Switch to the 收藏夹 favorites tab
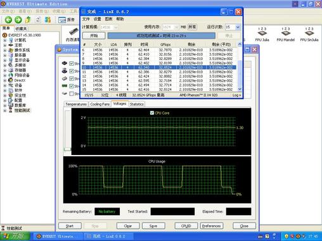Viewport: 322px width, 241px height. tap(21, 28)
